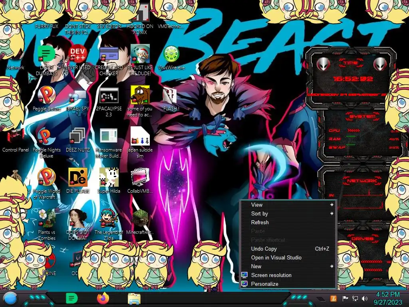The height and width of the screenshot is (307, 409).
Task: Click the red 16:52:02 time widget
Action: point(353,79)
